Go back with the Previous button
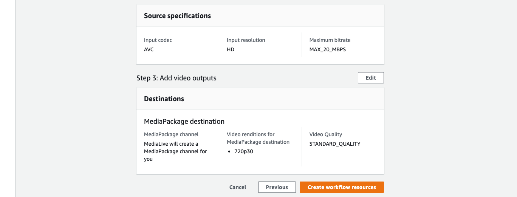This screenshot has height=197, width=517. coord(277,187)
